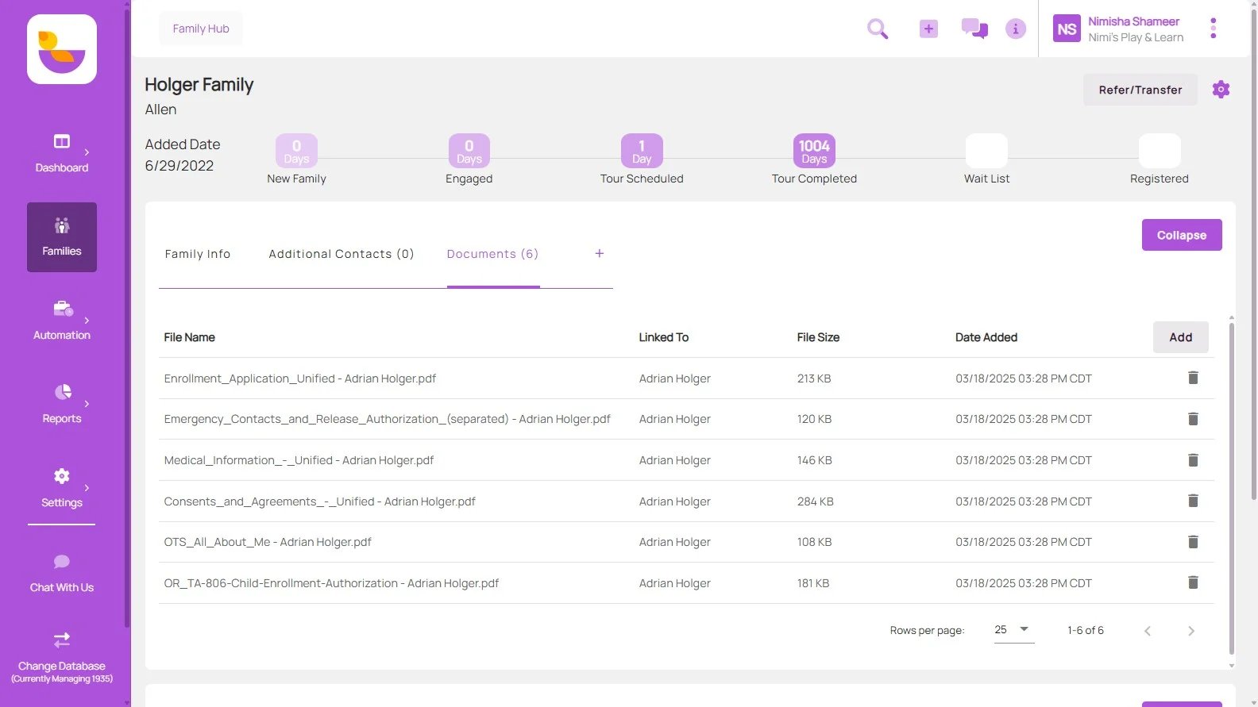Open the search magnifier icon
The image size is (1258, 707).
pyautogui.click(x=878, y=29)
